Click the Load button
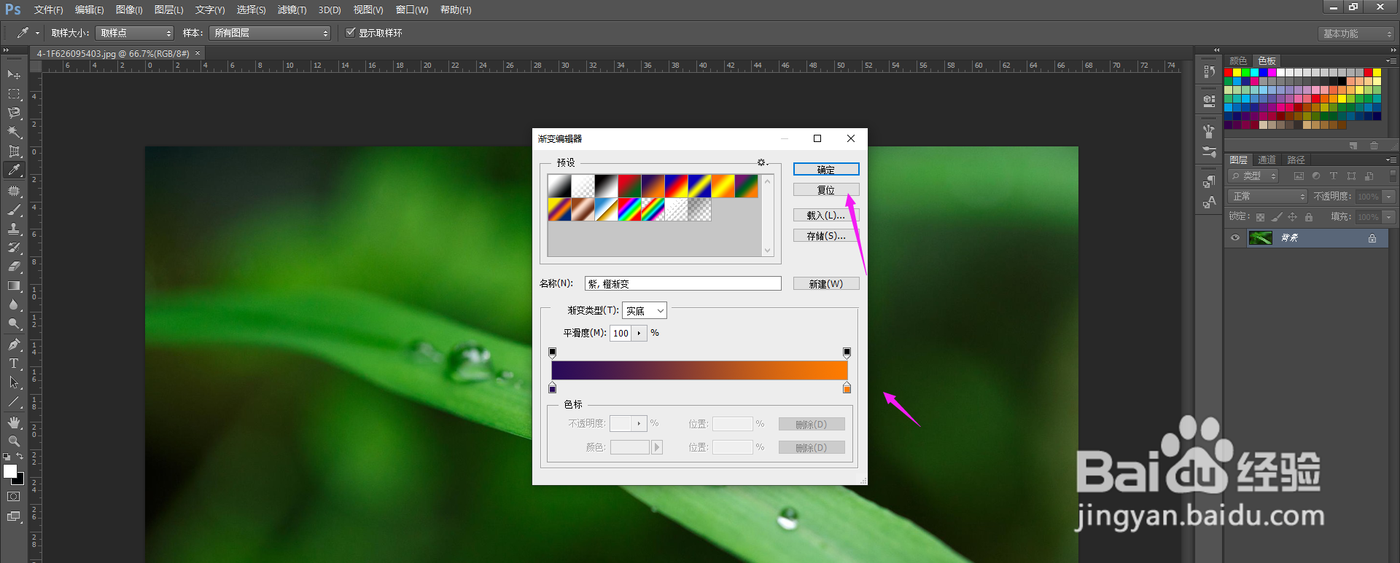 [x=826, y=216]
